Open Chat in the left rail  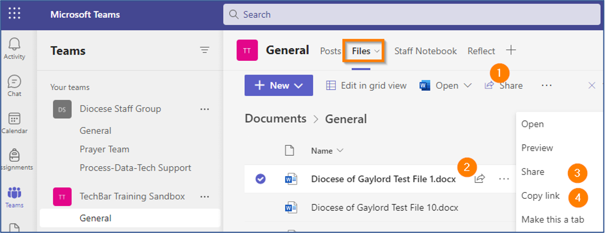click(14, 86)
